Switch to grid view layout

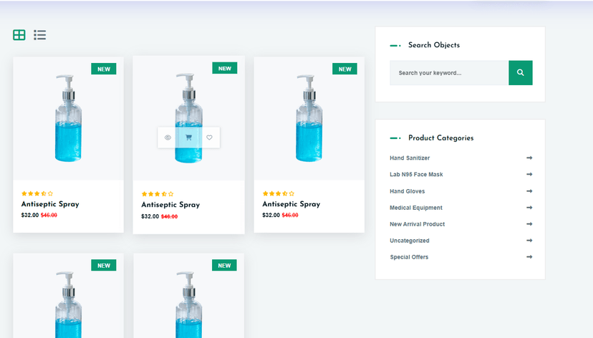(19, 35)
